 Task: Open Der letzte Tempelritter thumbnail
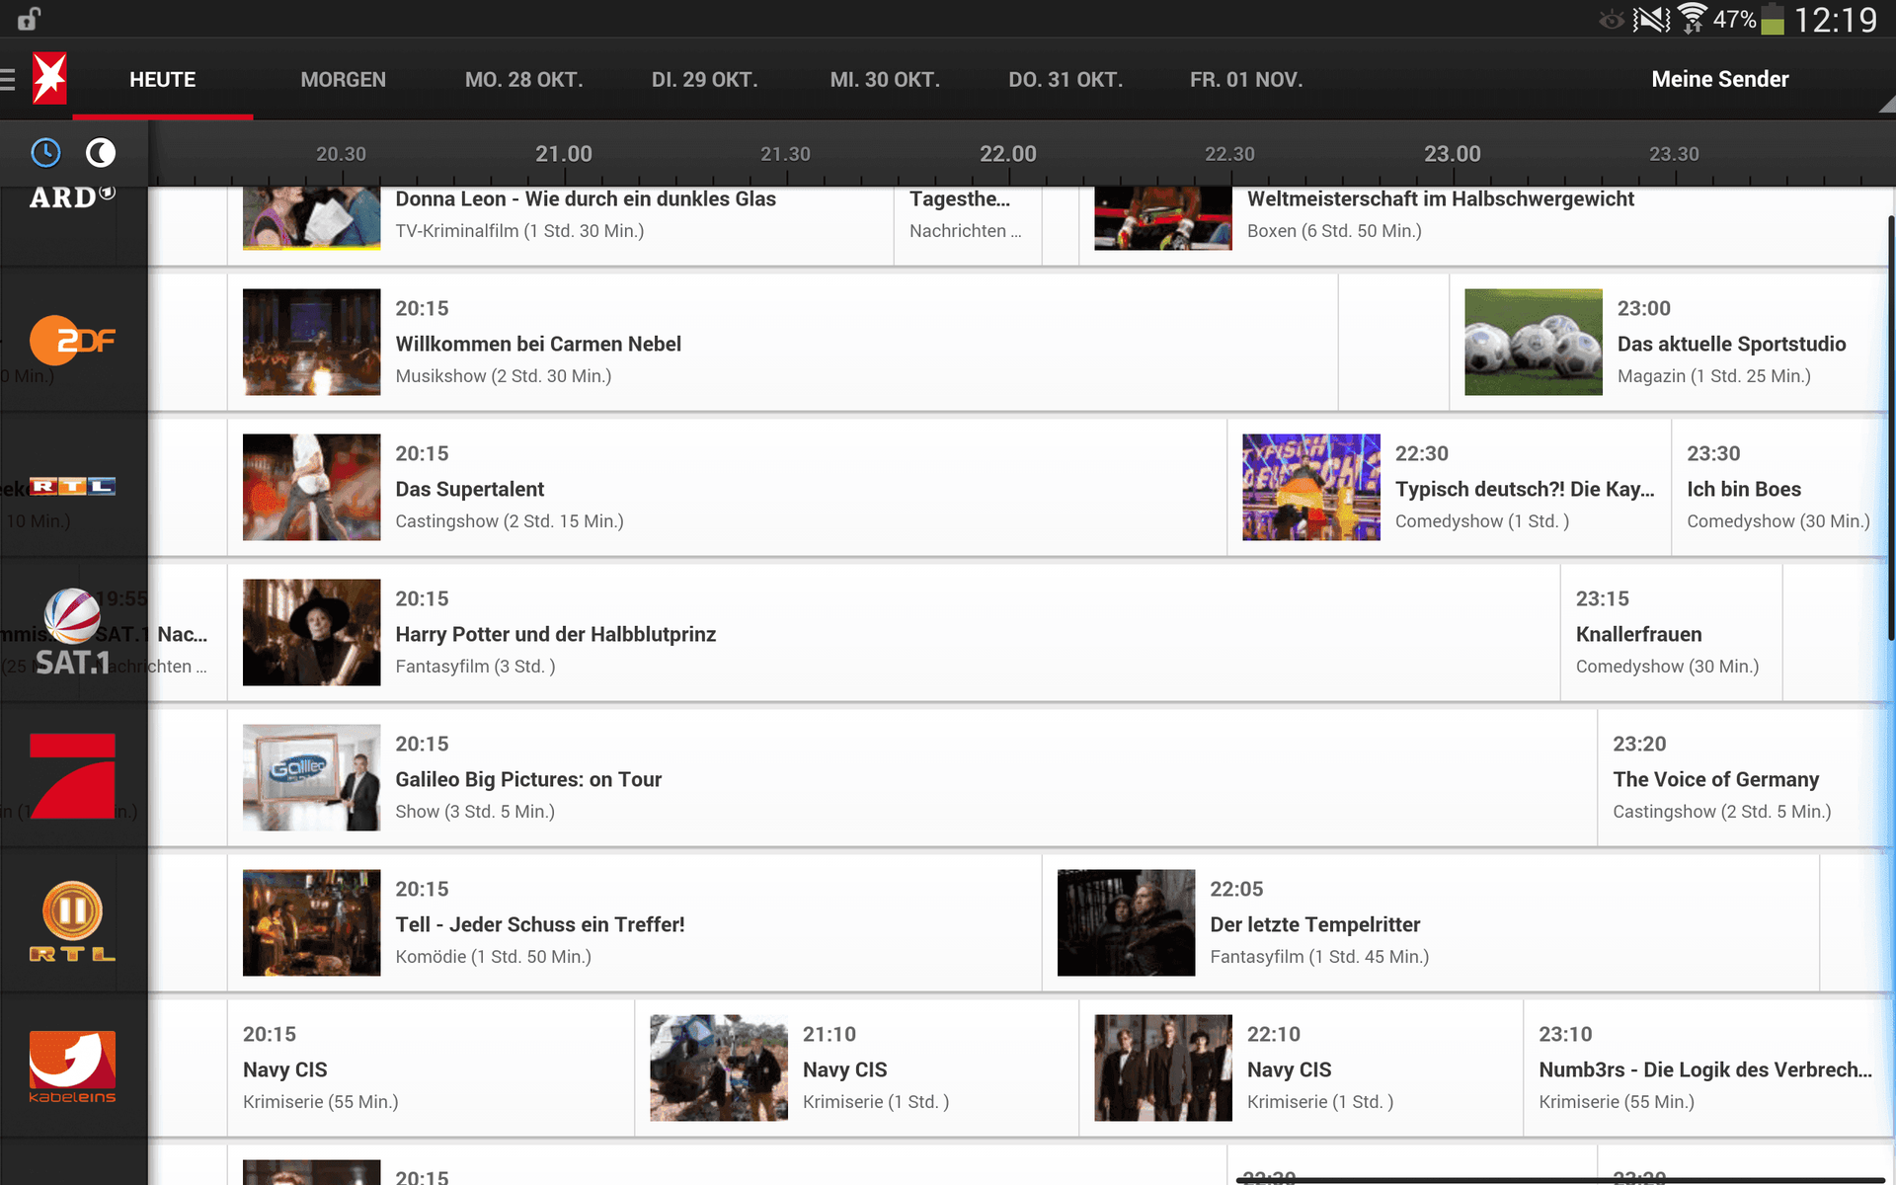(1126, 922)
